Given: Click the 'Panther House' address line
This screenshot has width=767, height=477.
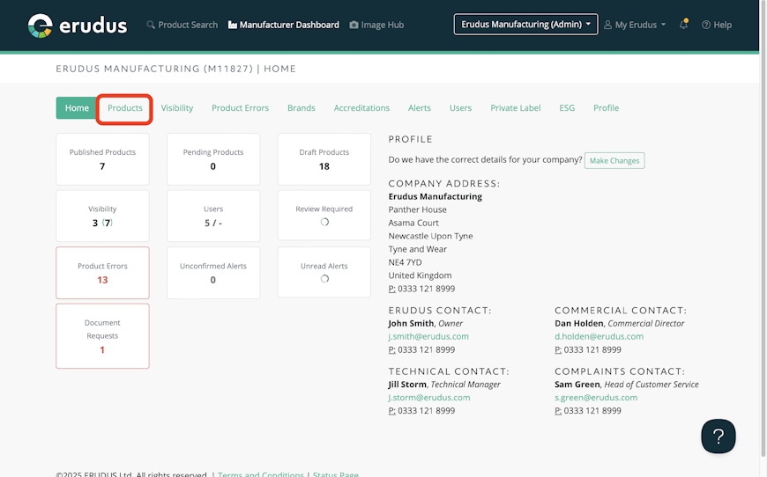Looking at the screenshot, I should [x=417, y=209].
